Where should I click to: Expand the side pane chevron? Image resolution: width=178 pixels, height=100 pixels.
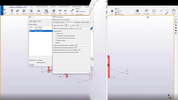point(176,17)
